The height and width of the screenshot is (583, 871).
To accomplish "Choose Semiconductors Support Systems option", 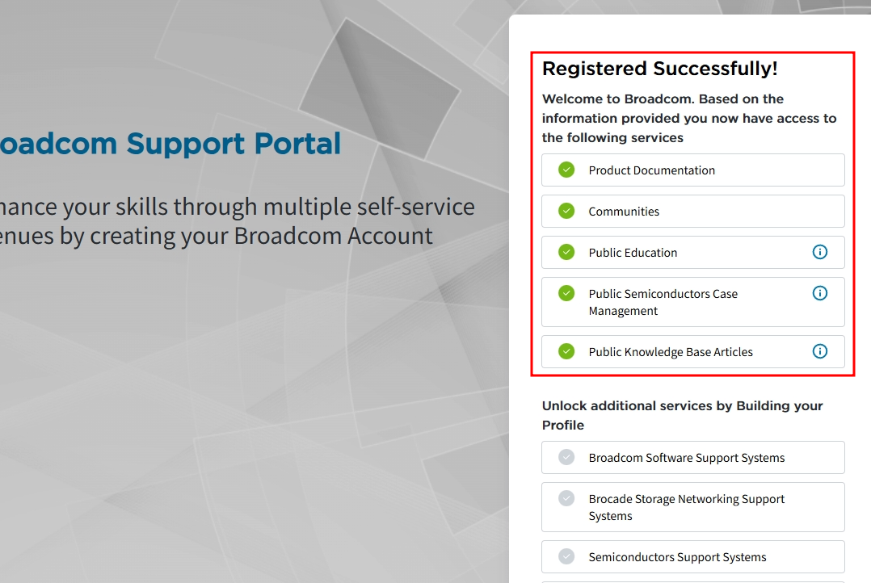I will [x=693, y=557].
